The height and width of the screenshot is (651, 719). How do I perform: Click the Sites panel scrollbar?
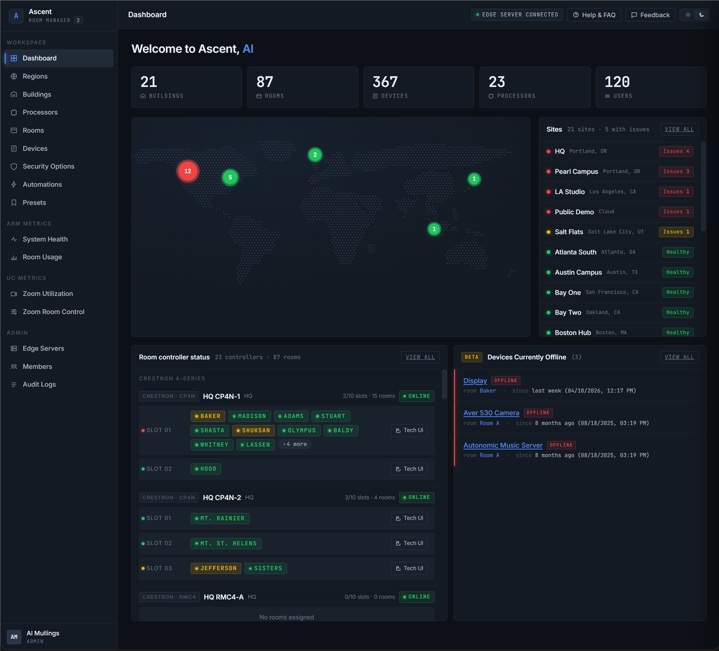click(703, 186)
